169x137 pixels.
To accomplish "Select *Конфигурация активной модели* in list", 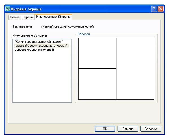I will click(x=39, y=42).
